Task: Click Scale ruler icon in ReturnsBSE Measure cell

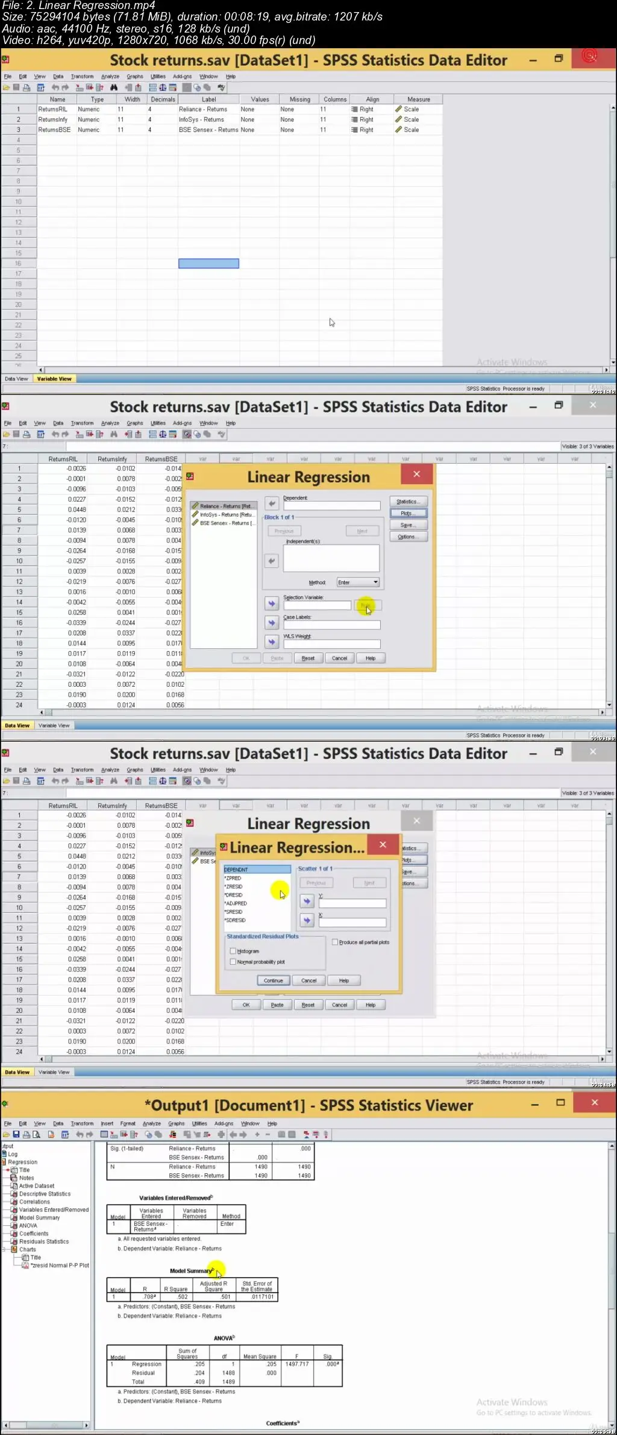Action: click(398, 130)
